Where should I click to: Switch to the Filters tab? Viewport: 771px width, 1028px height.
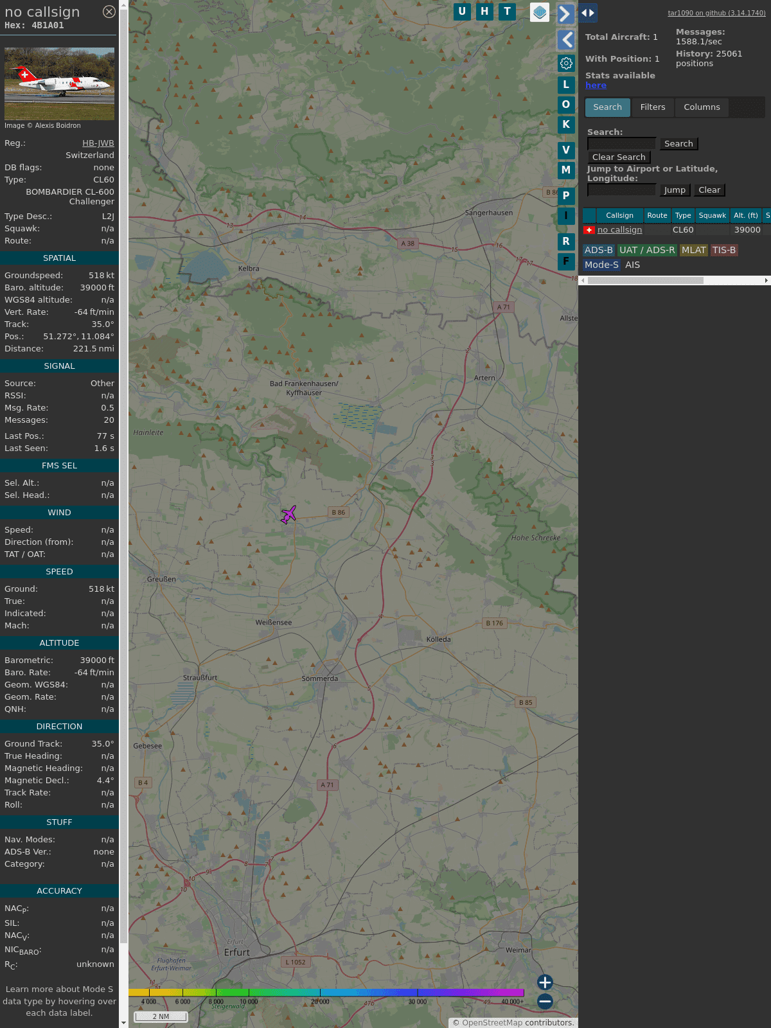point(653,107)
